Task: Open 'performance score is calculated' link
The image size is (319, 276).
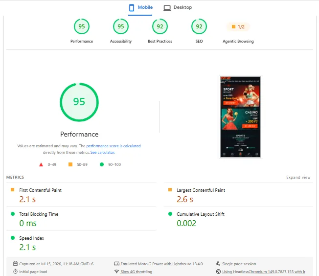Action: pyautogui.click(x=114, y=146)
